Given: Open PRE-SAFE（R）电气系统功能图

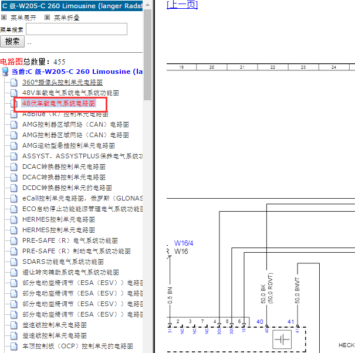Looking at the screenshot, I should click(x=70, y=240).
